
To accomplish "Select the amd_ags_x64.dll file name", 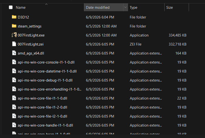I will (31, 53).
